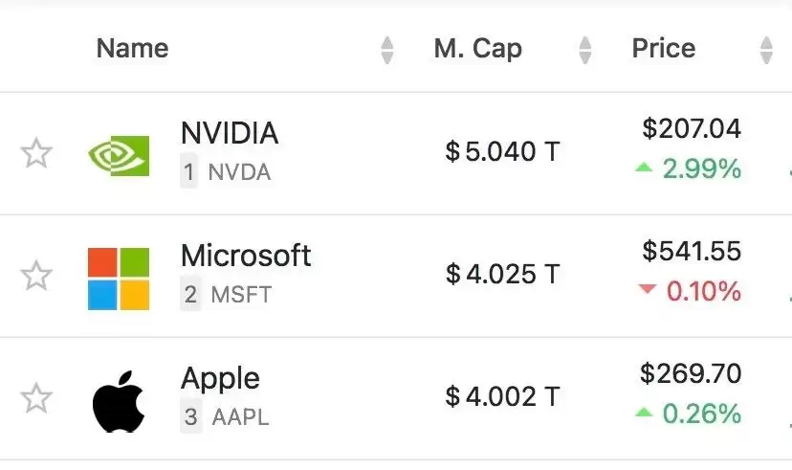
Task: Sort using arrows beside Price header
Action: coord(766,49)
